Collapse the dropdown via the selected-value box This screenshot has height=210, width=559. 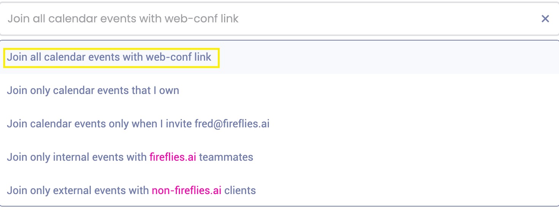(x=279, y=19)
